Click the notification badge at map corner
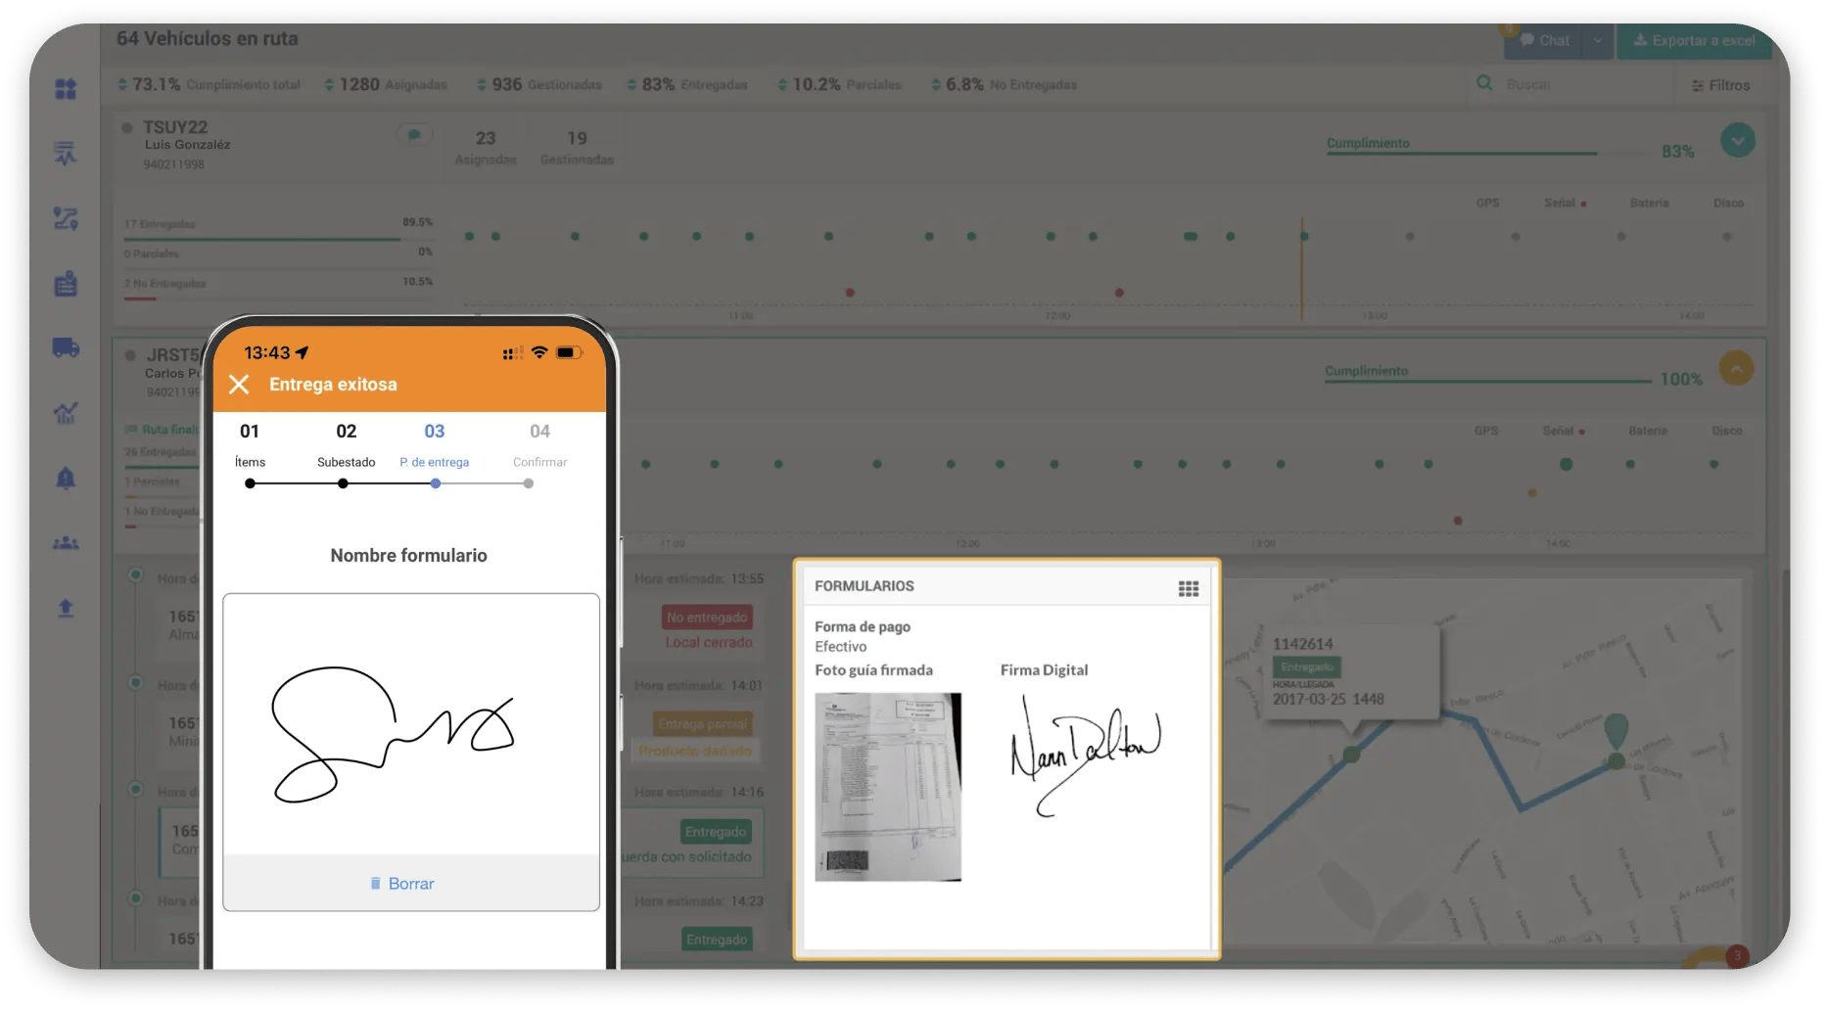The width and height of the screenshot is (1824, 1009). 1736,955
